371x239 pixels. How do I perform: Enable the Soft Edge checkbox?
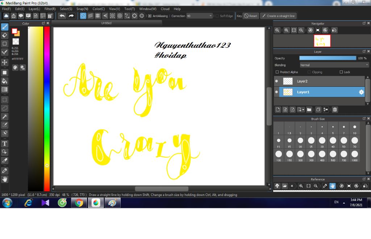coord(217,16)
